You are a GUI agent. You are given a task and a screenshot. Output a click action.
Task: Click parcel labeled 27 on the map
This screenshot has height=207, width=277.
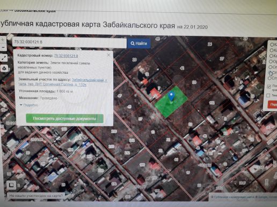(x=222, y=58)
